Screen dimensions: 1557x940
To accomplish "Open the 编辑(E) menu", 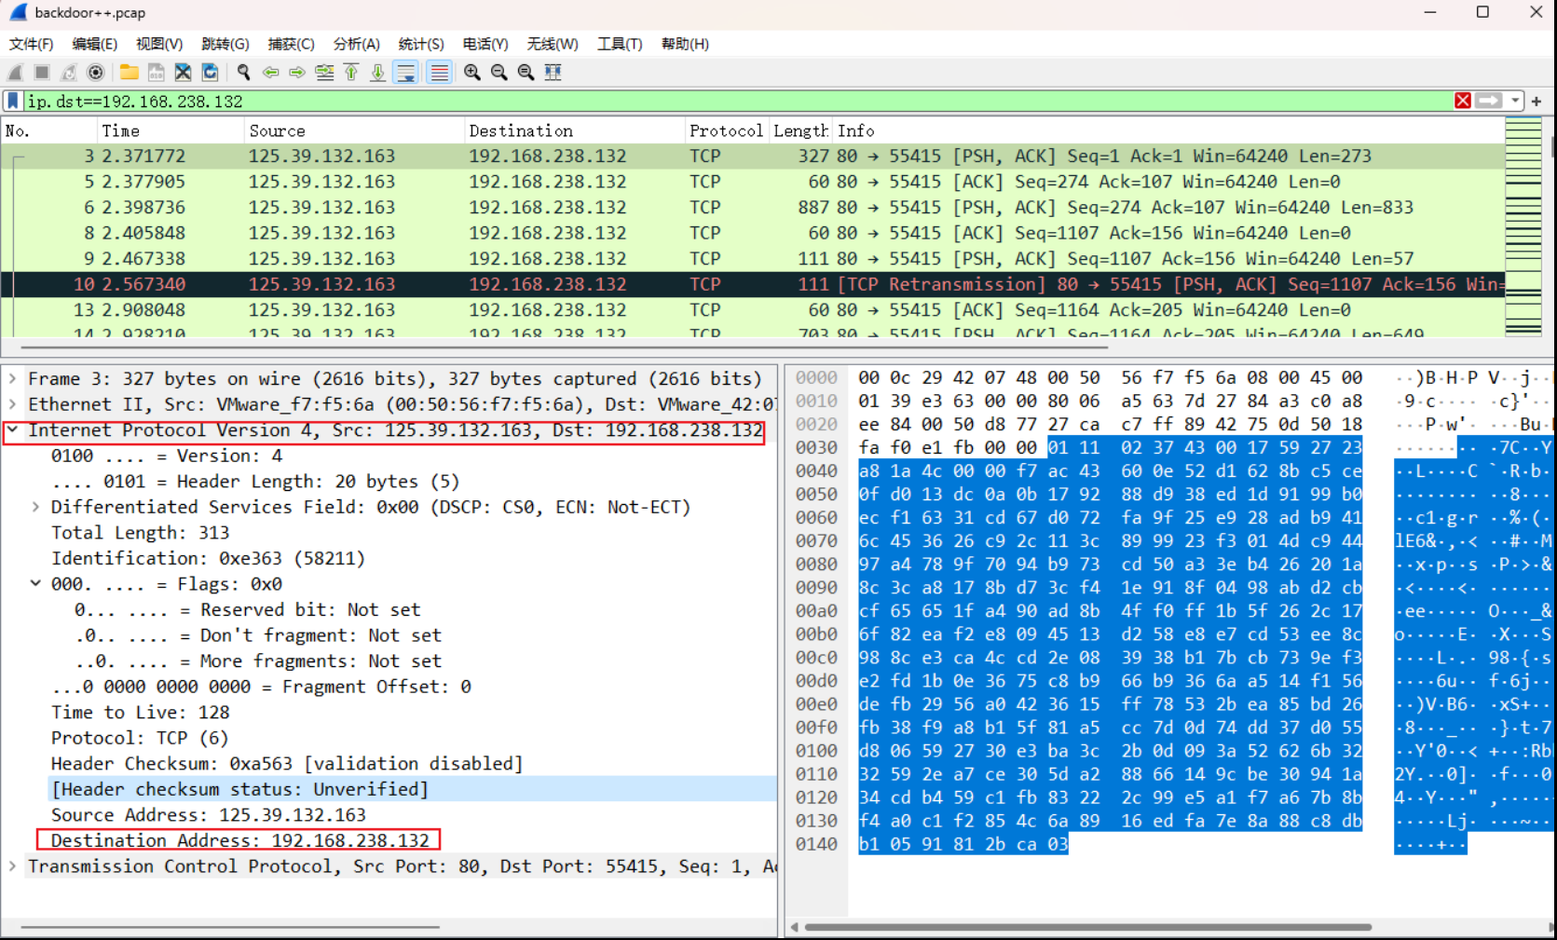I will point(94,44).
